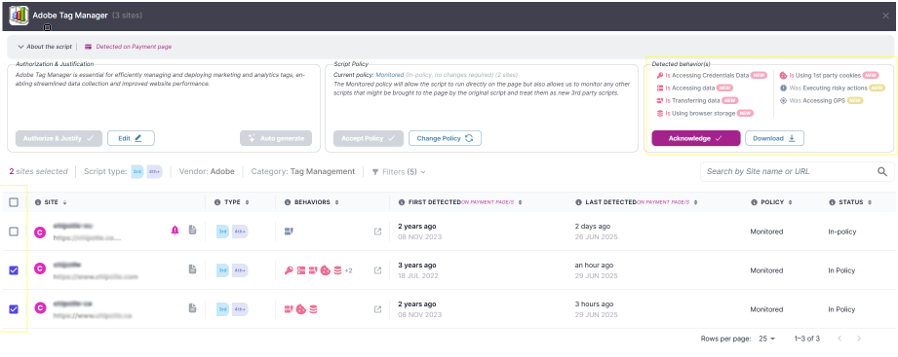Click the accessing data icon in the 18 JUL 2022 row
Screen dimensions: 898x357
tap(301, 270)
